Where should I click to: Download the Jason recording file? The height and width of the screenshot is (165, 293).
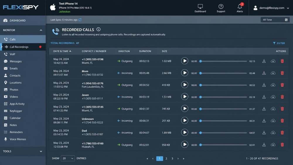(264, 97)
